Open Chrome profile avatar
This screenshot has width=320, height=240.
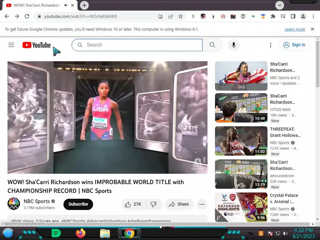pyautogui.click(x=303, y=16)
